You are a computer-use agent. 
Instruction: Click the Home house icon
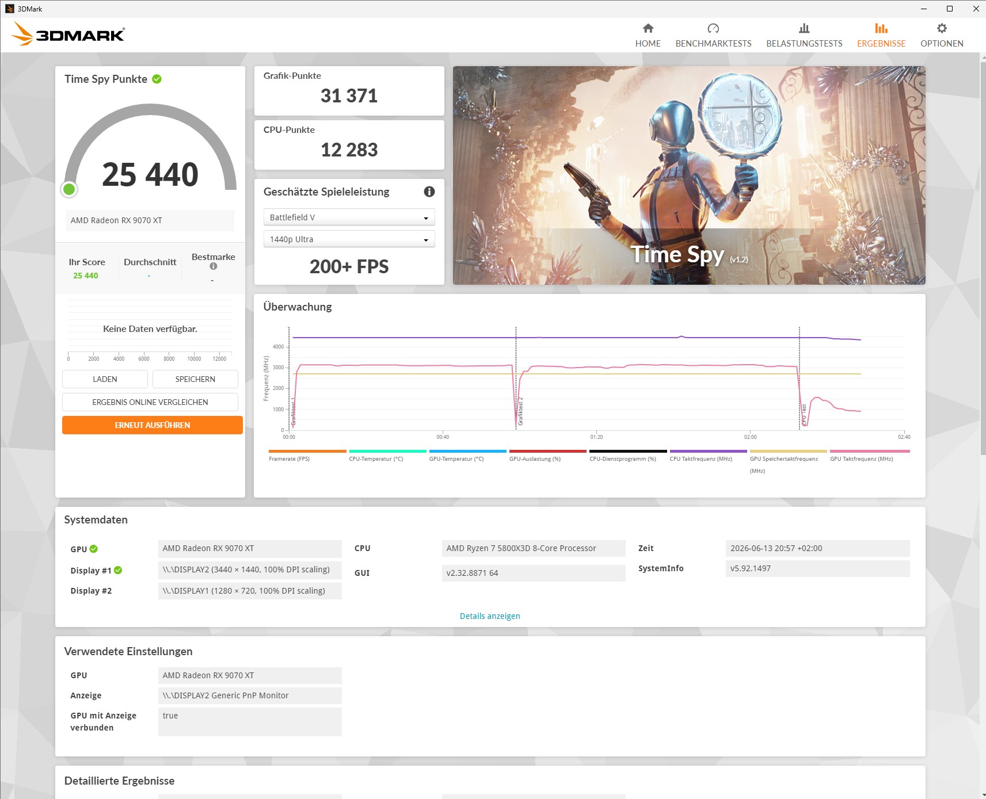click(648, 28)
